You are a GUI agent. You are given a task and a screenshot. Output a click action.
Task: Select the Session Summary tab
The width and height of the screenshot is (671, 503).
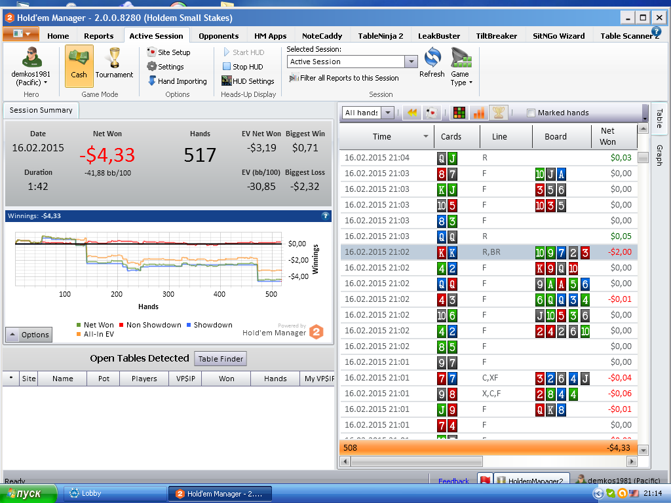click(41, 110)
